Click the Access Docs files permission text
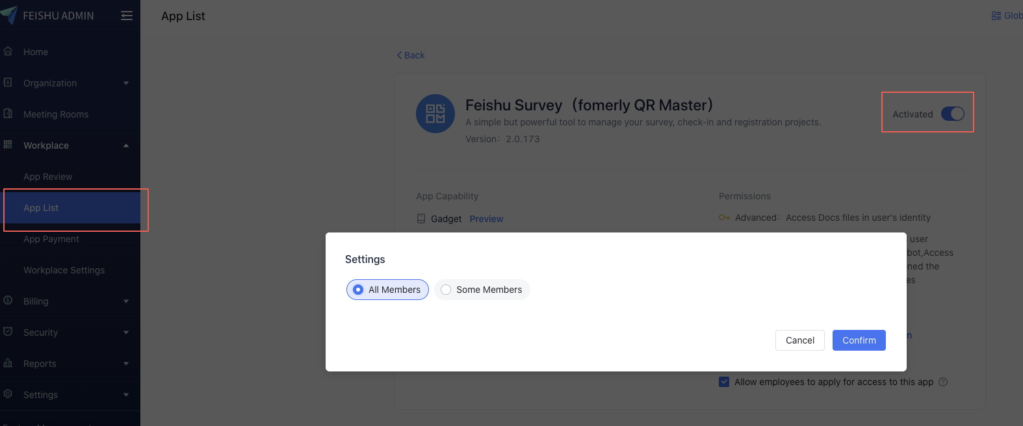The width and height of the screenshot is (1023, 426). pos(858,218)
